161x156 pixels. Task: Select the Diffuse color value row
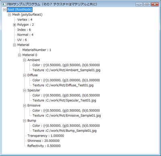66,80
